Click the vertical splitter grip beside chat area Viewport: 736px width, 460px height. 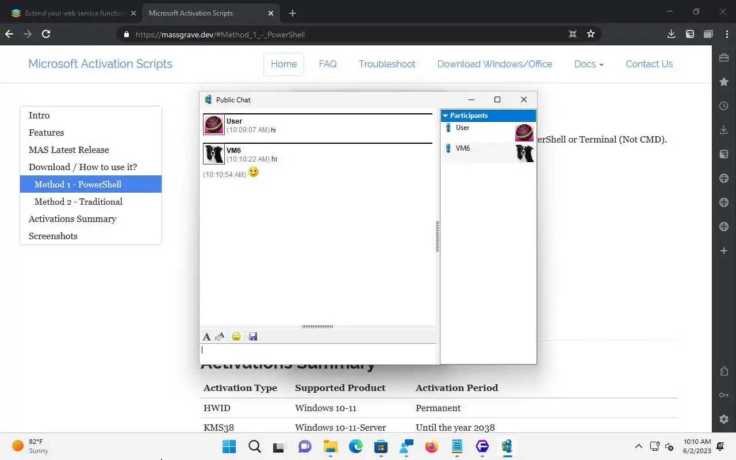[x=438, y=236]
